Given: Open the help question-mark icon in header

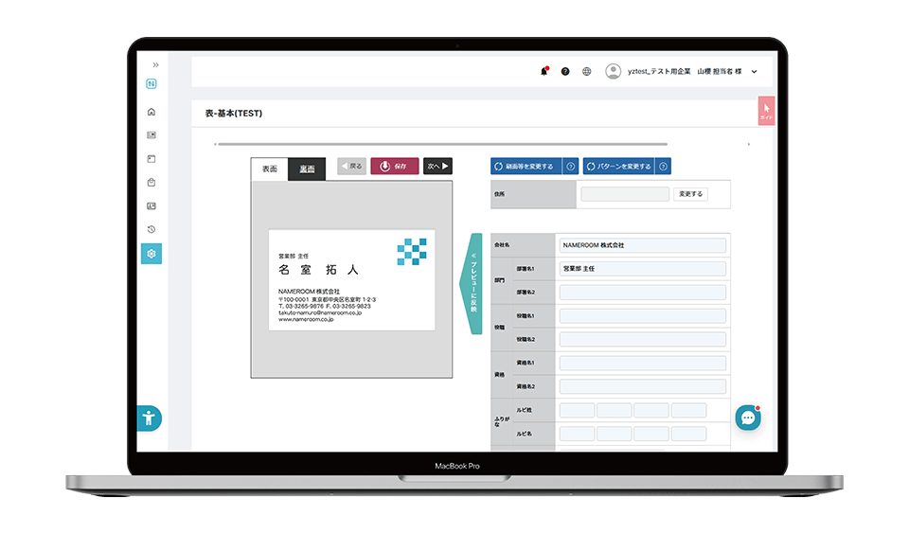Looking at the screenshot, I should click(x=565, y=71).
